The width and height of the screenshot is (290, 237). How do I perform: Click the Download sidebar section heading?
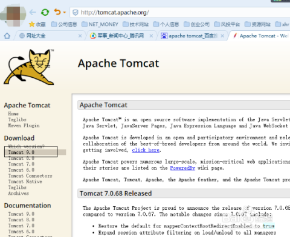coord(19,138)
